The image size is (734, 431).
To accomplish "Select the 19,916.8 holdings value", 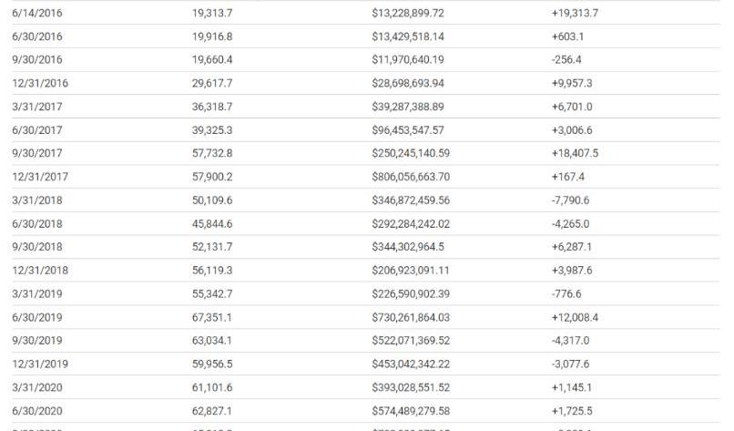I will point(212,37).
